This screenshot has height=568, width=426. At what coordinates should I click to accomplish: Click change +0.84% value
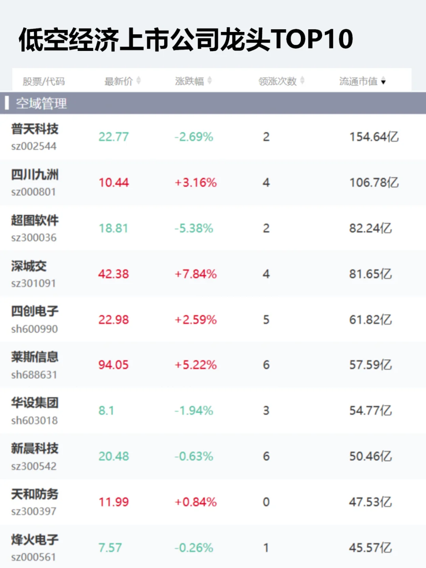coord(196,502)
